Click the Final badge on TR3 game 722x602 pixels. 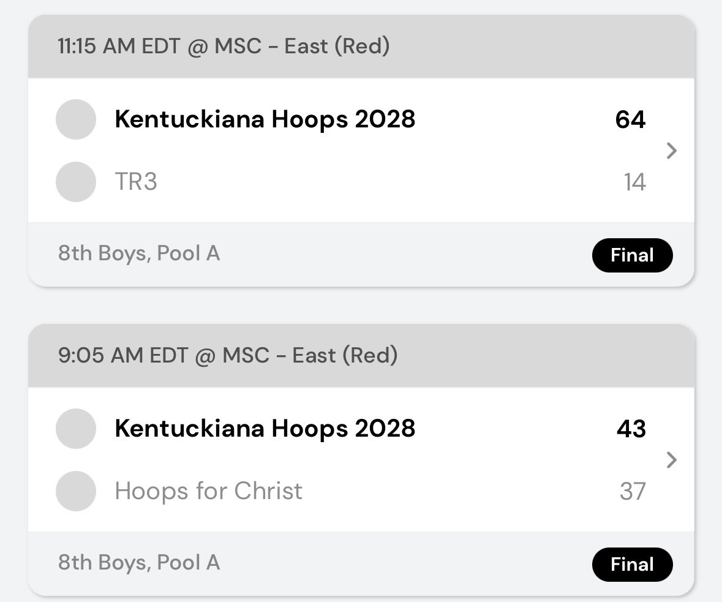pos(632,255)
